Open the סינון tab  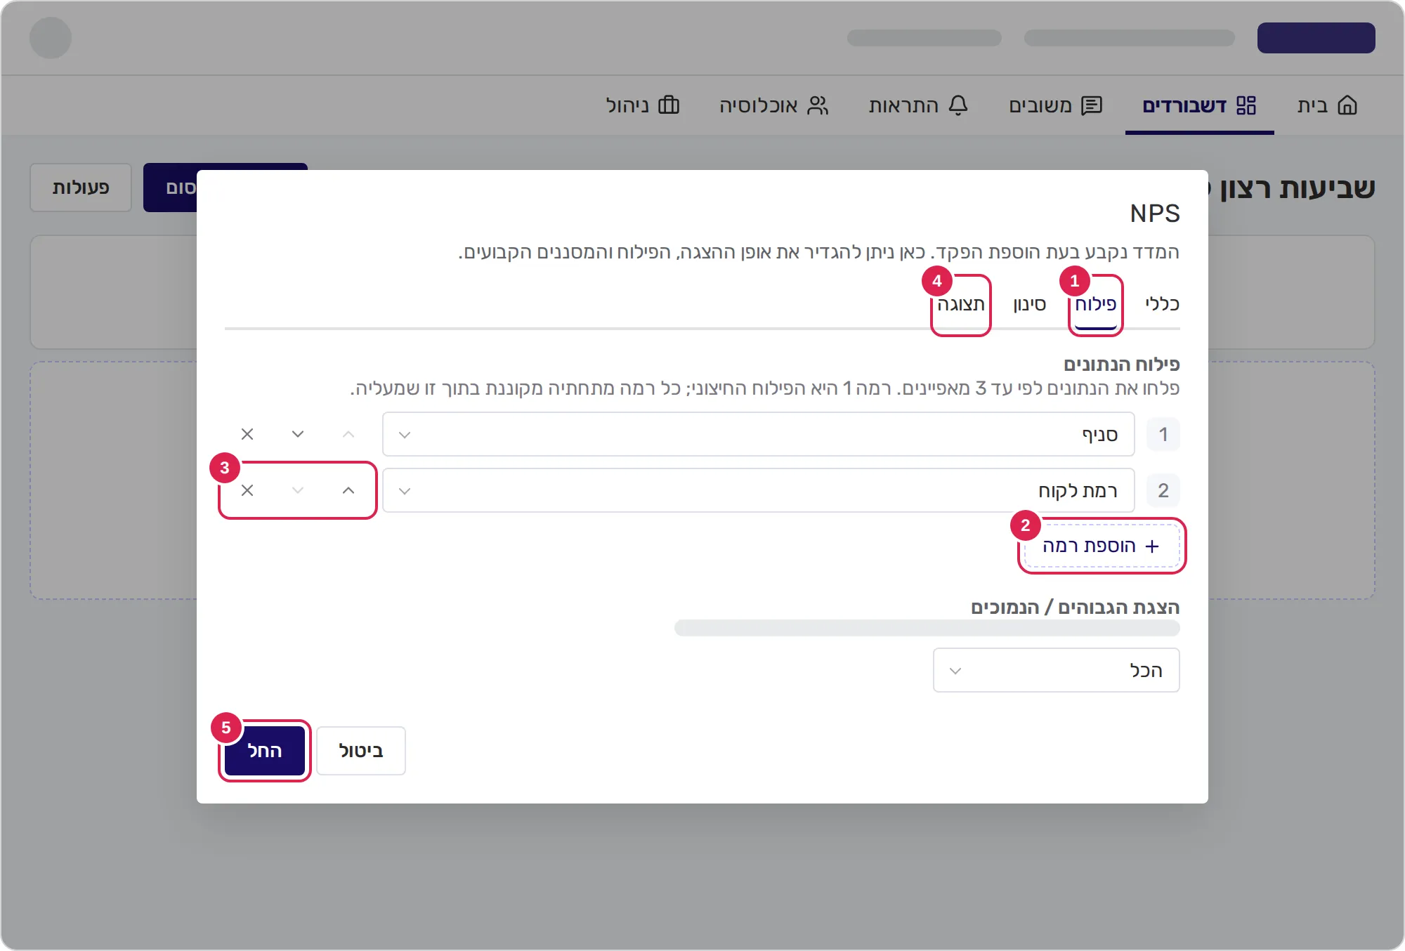tap(1030, 304)
